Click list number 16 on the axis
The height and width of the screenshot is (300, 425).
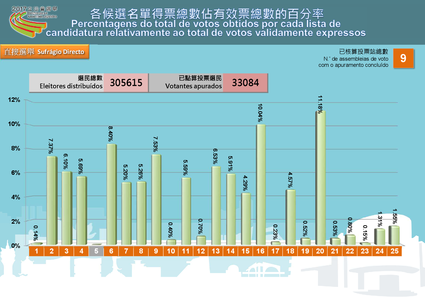[x=260, y=251]
